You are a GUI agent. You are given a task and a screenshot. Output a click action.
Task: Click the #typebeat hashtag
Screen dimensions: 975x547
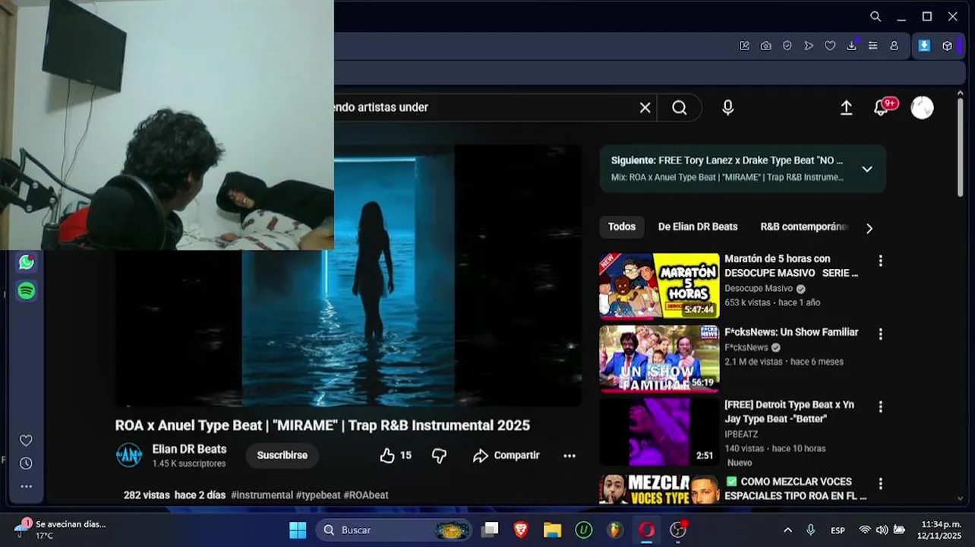pos(318,495)
